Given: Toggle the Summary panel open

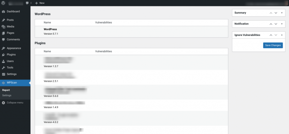Looking at the screenshot, I should 282,13.
